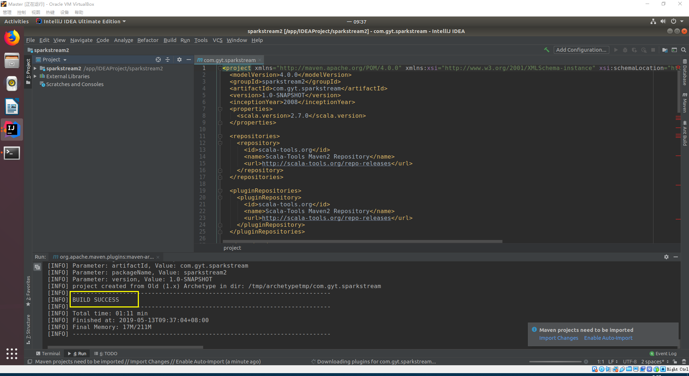Open the IntelliJ IDEA Ultimate Edition app menu
This screenshot has width=689, height=376.
tap(81, 22)
